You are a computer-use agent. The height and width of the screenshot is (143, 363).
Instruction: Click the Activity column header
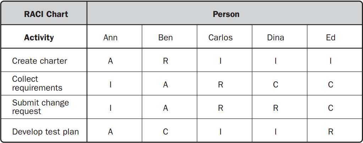pyautogui.click(x=39, y=38)
